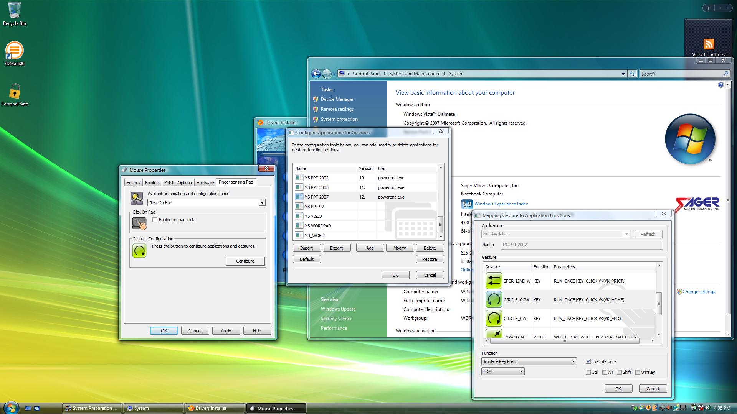The width and height of the screenshot is (737, 414).
Task: Click Apply in Mouse Properties
Action: [226, 331]
